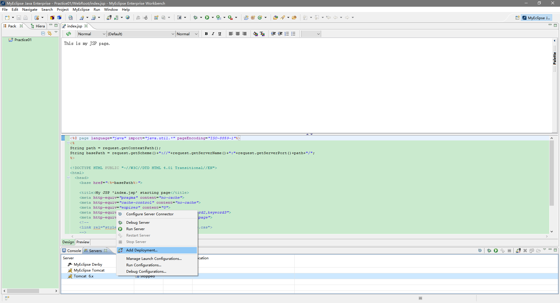Click the background color icon in toolbar
The height and width of the screenshot is (303, 560).
256,34
